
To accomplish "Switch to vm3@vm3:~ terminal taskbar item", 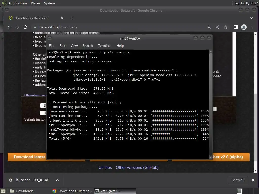I will click(x=115, y=191).
